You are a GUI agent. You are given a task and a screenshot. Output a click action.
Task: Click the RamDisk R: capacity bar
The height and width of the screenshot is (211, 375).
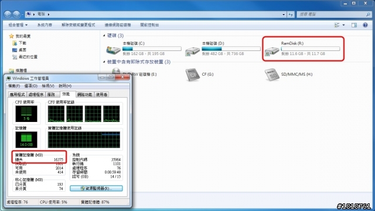coord(311,49)
